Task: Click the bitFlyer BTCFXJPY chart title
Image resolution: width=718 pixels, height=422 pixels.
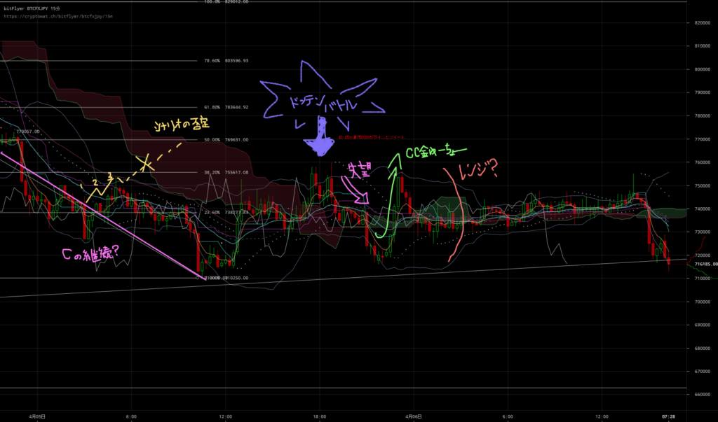Action: pos(32,7)
